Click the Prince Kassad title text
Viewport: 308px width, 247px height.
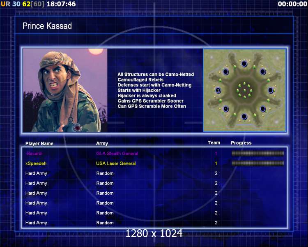(x=47, y=26)
